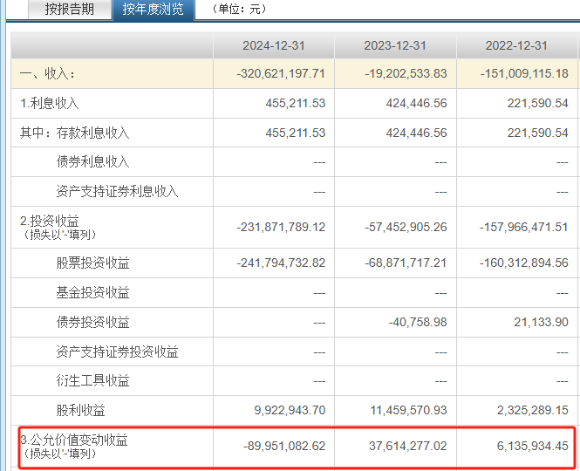
Task: Select the 其中：存款利息收入 row label
Action: 74,133
